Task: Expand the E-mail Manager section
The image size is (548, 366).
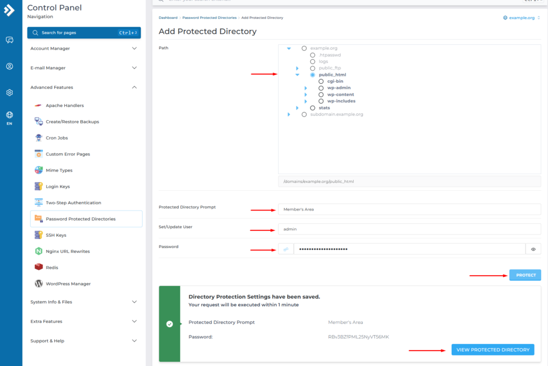Action: [x=83, y=67]
